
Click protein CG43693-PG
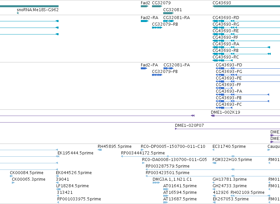pyautogui.click(x=229, y=72)
